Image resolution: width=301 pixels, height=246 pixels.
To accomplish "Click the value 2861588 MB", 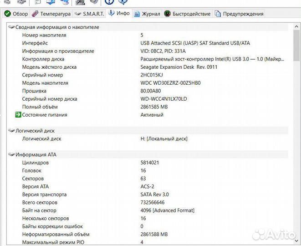I will 154,235.
